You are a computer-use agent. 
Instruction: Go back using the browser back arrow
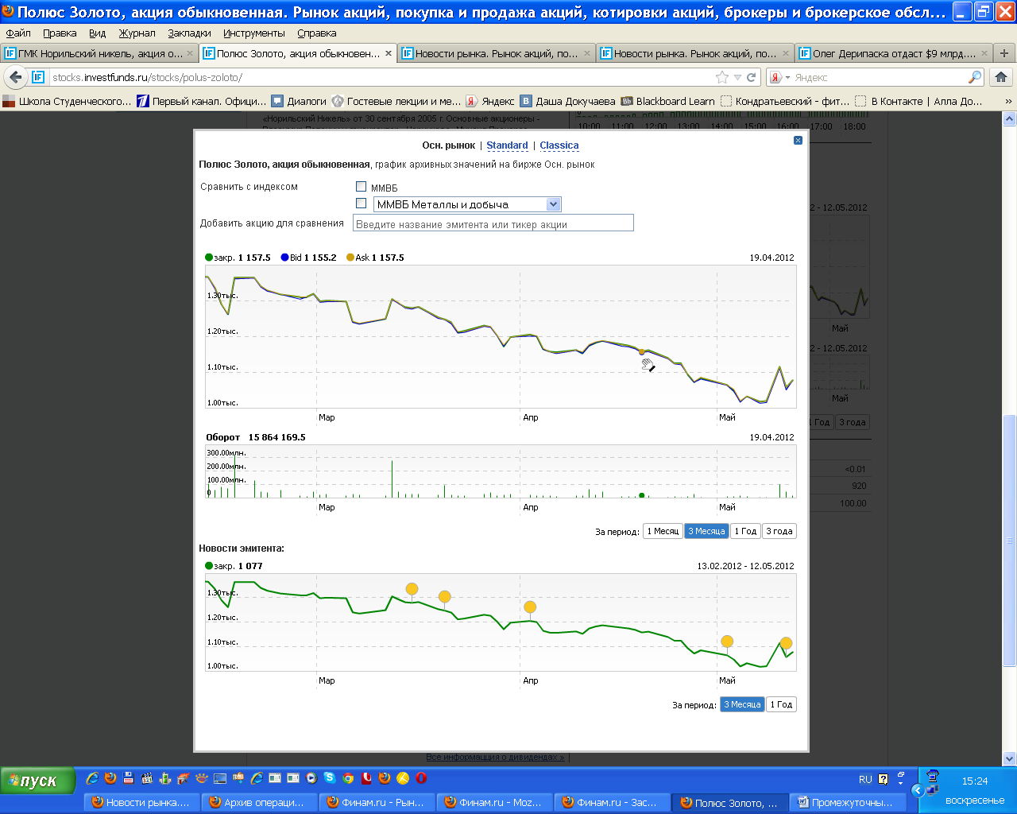click(x=16, y=77)
